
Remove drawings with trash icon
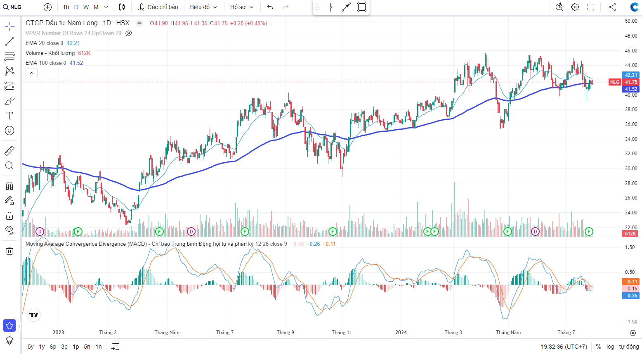coord(9,251)
